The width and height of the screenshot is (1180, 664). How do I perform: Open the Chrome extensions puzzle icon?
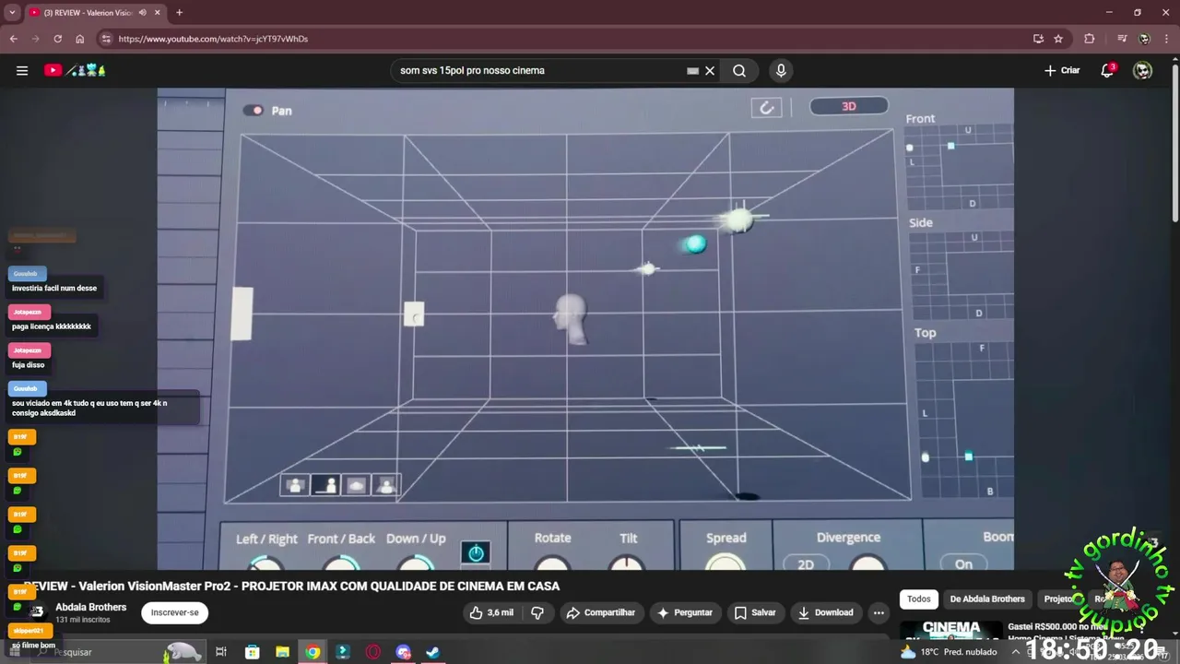1090,39
